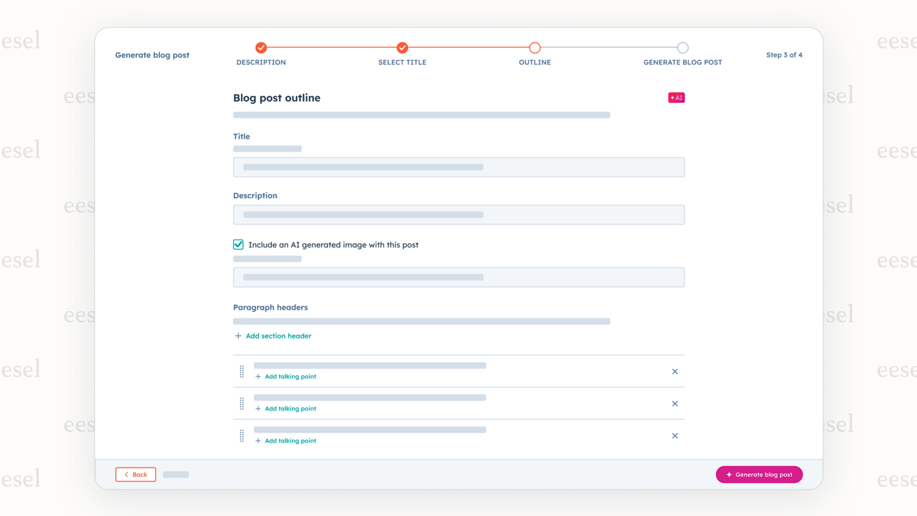Click the sparkle icon on Generate blog post button

[x=729, y=475]
